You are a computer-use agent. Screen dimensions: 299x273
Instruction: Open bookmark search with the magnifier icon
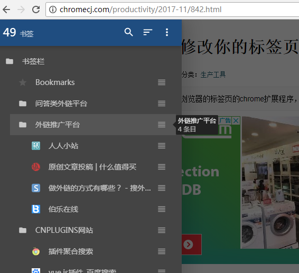coord(129,32)
